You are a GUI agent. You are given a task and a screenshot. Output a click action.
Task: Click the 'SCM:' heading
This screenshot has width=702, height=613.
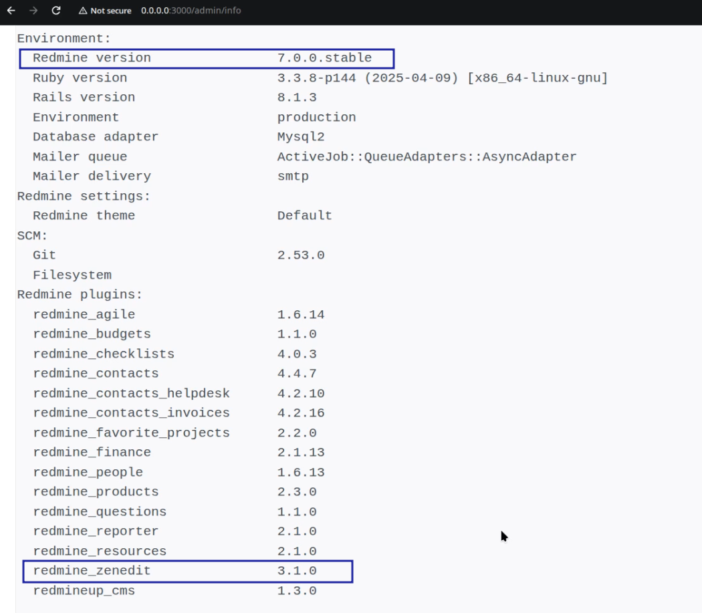(x=32, y=235)
